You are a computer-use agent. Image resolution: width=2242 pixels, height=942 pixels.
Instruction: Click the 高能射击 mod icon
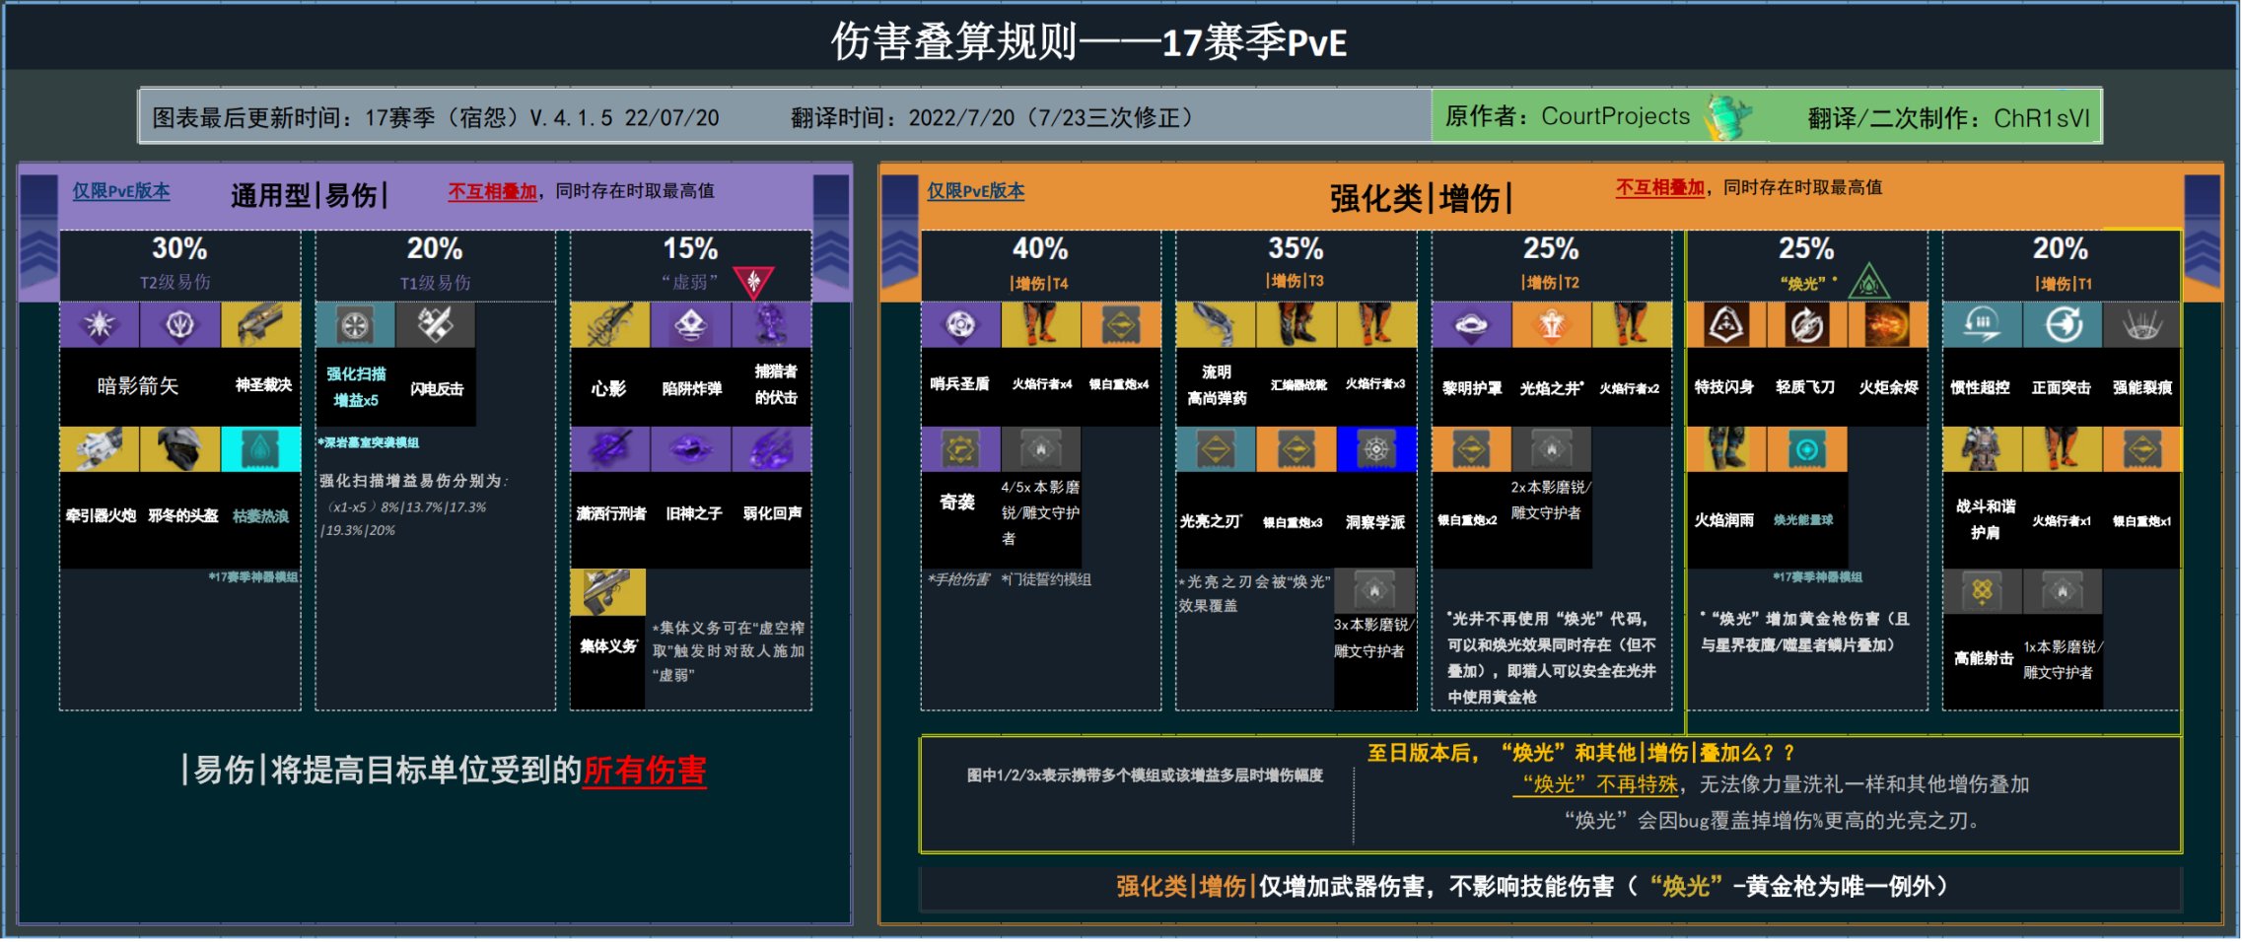[x=1982, y=591]
